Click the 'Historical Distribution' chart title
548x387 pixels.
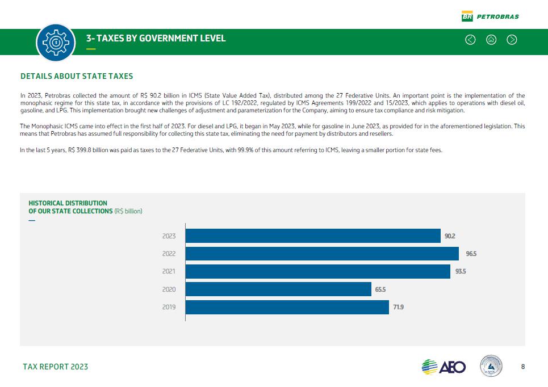click(x=68, y=203)
